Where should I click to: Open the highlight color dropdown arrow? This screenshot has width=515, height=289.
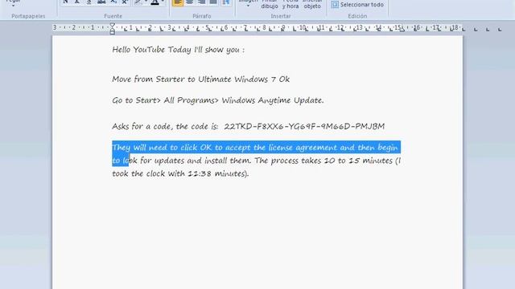click(x=146, y=2)
